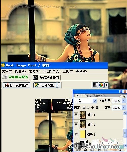The image size is (127, 152).
Task: Switch to the 路径 tab
Action: pyautogui.click(x=99, y=96)
